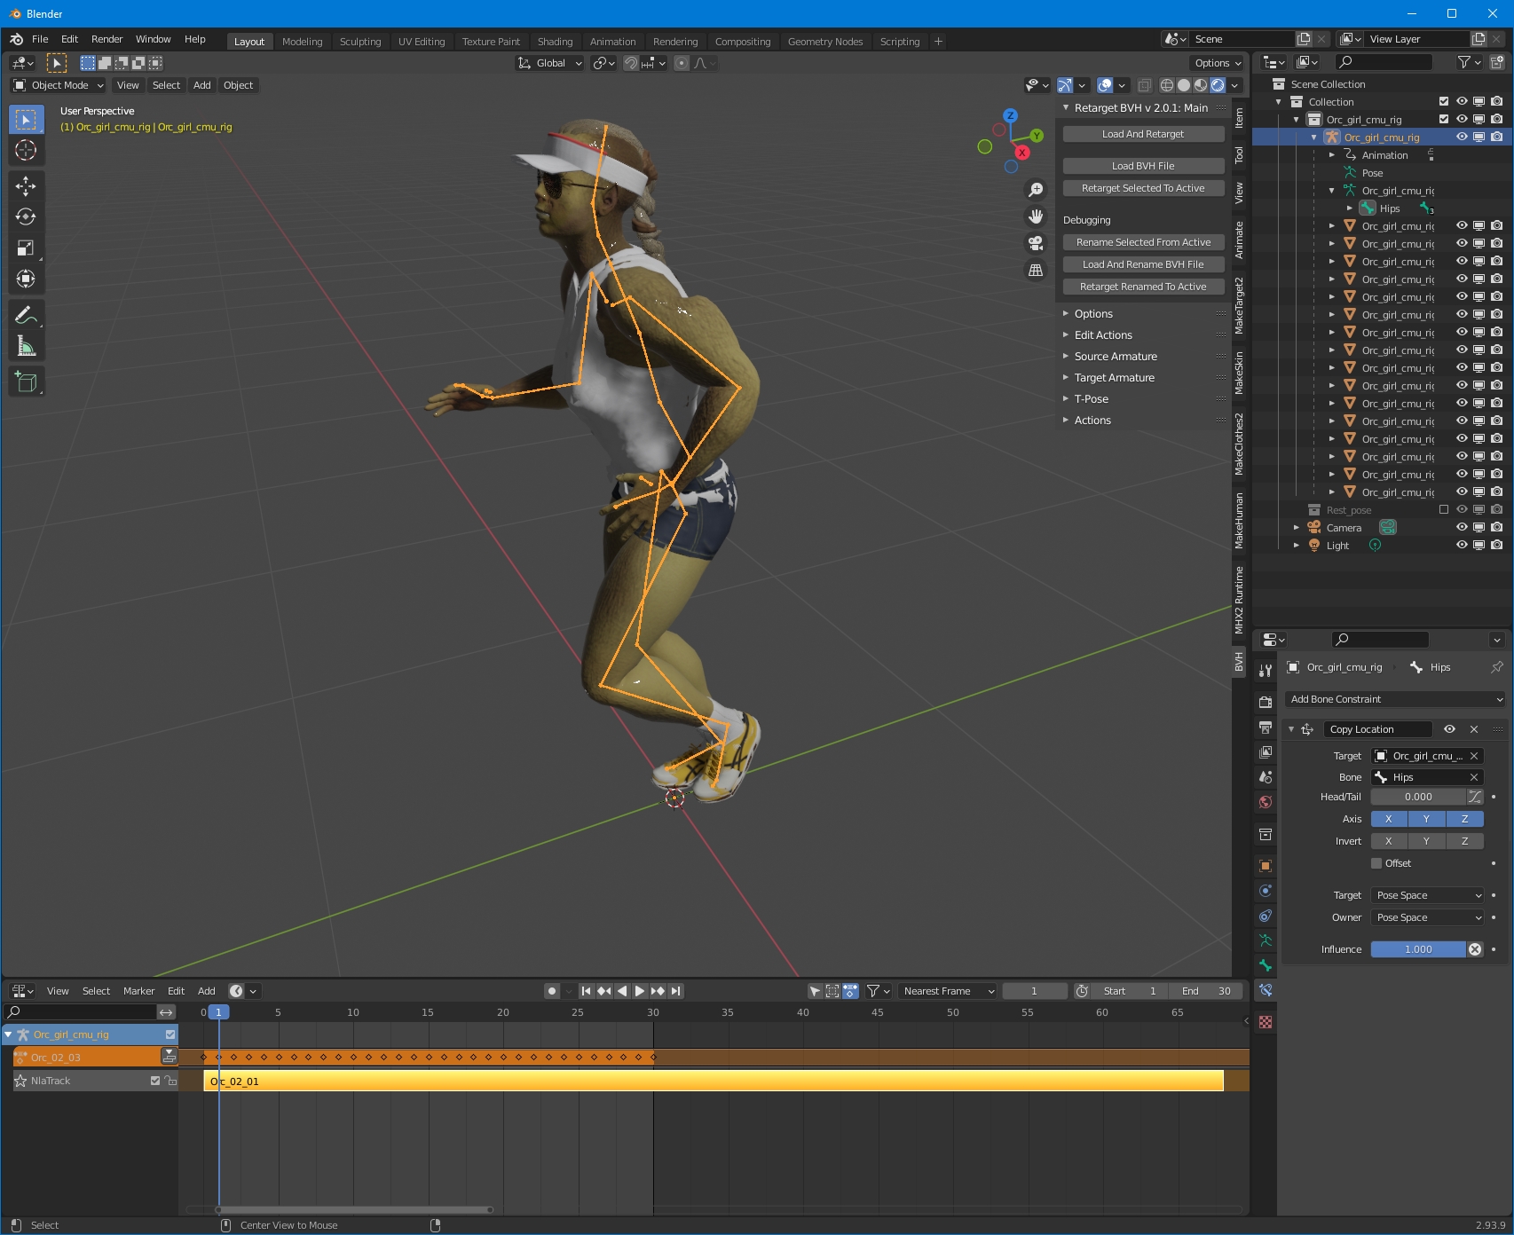This screenshot has height=1235, width=1514.
Task: Open Object Mode dropdown
Action: [59, 85]
